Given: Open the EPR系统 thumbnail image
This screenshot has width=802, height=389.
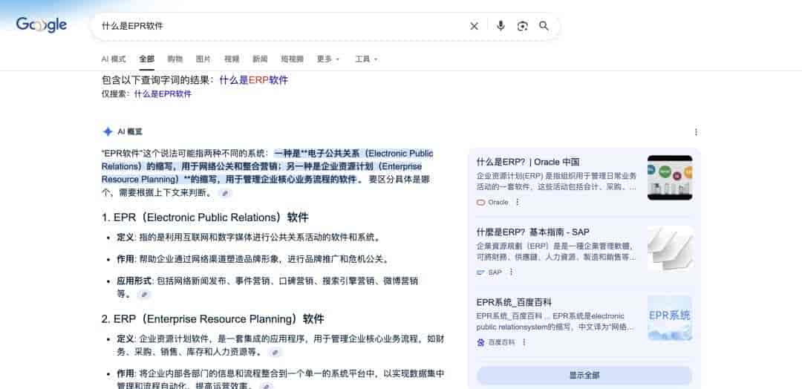Looking at the screenshot, I should 670,318.
